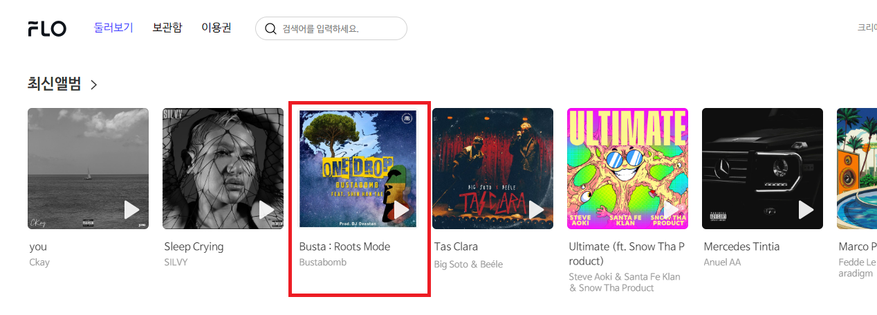Open artist page for Anuel AA
Screen dimensions: 877x315
click(722, 262)
